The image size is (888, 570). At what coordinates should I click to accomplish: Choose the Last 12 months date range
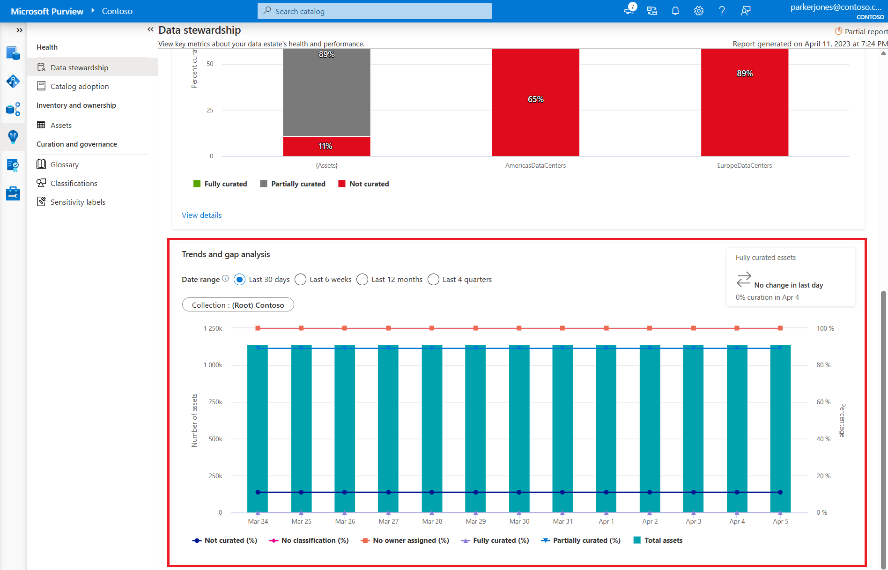363,280
